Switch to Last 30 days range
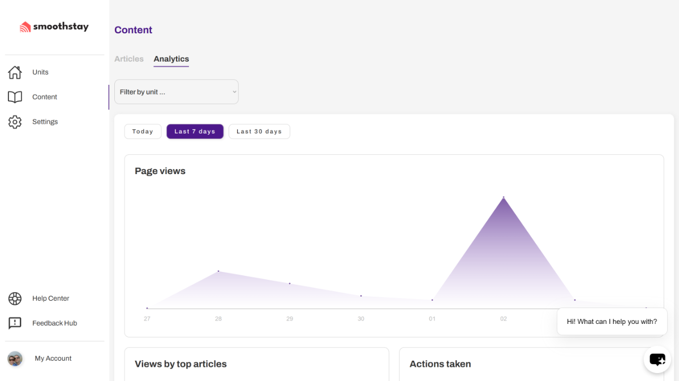Viewport: 679px width, 381px height. point(259,132)
